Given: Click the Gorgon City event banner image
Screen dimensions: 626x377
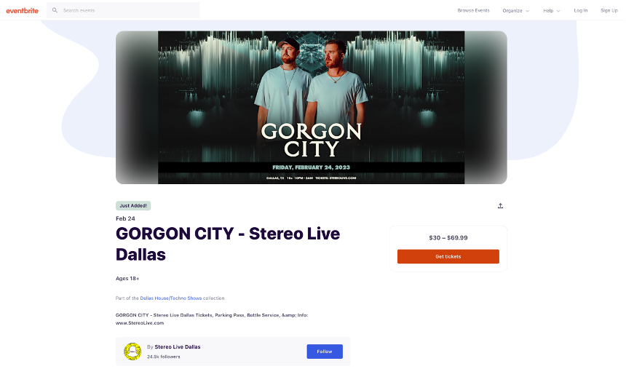Looking at the screenshot, I should click(311, 108).
